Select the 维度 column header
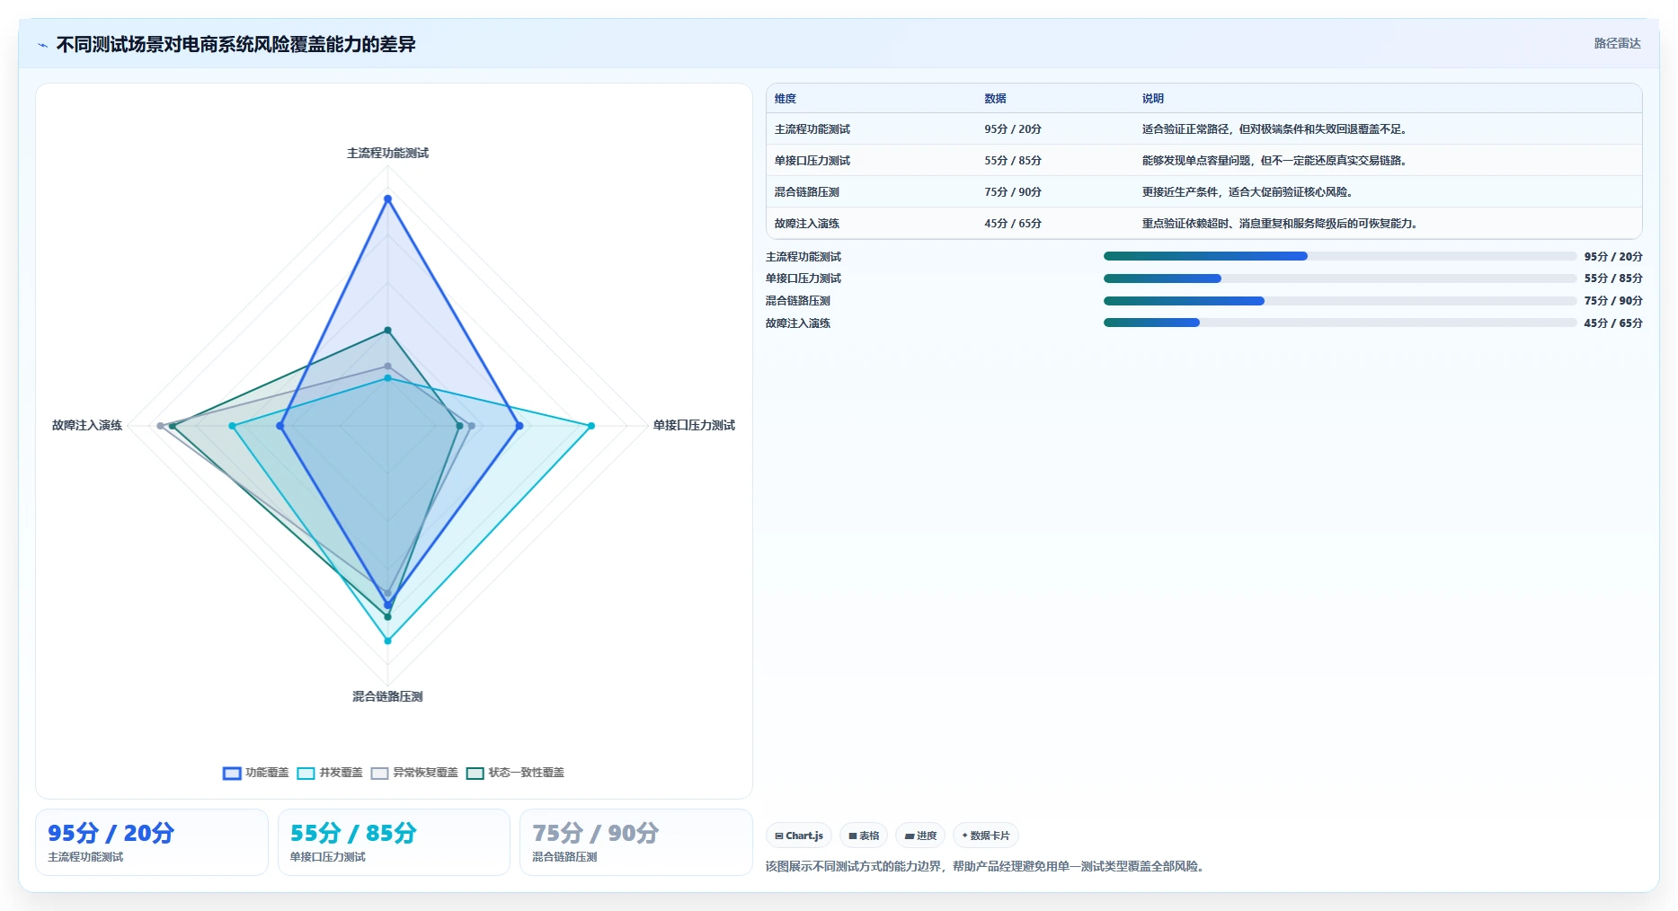This screenshot has width=1678, height=911. [x=786, y=99]
